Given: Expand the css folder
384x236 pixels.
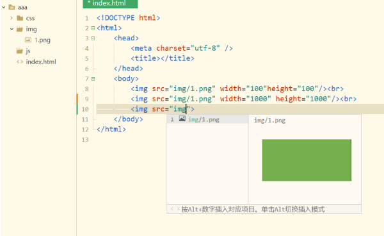Looking at the screenshot, I should [12, 18].
